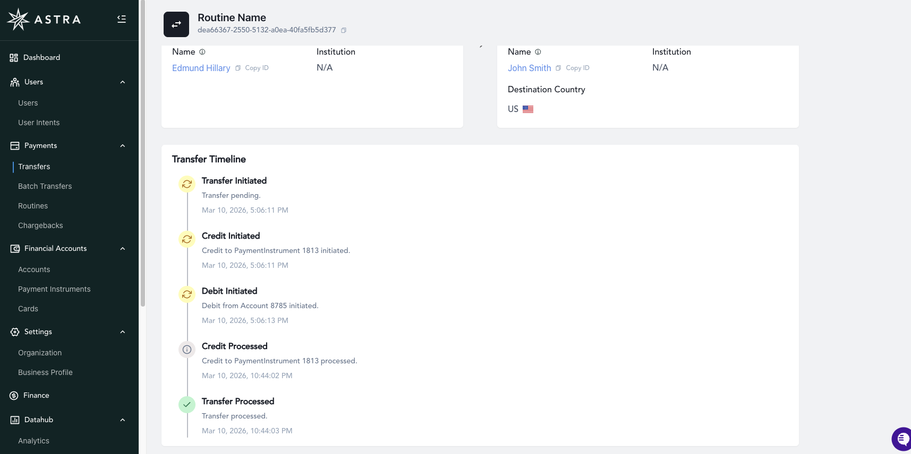Screen dimensions: 911x454
Task: Click the Routine Name heading
Action: pyautogui.click(x=232, y=18)
